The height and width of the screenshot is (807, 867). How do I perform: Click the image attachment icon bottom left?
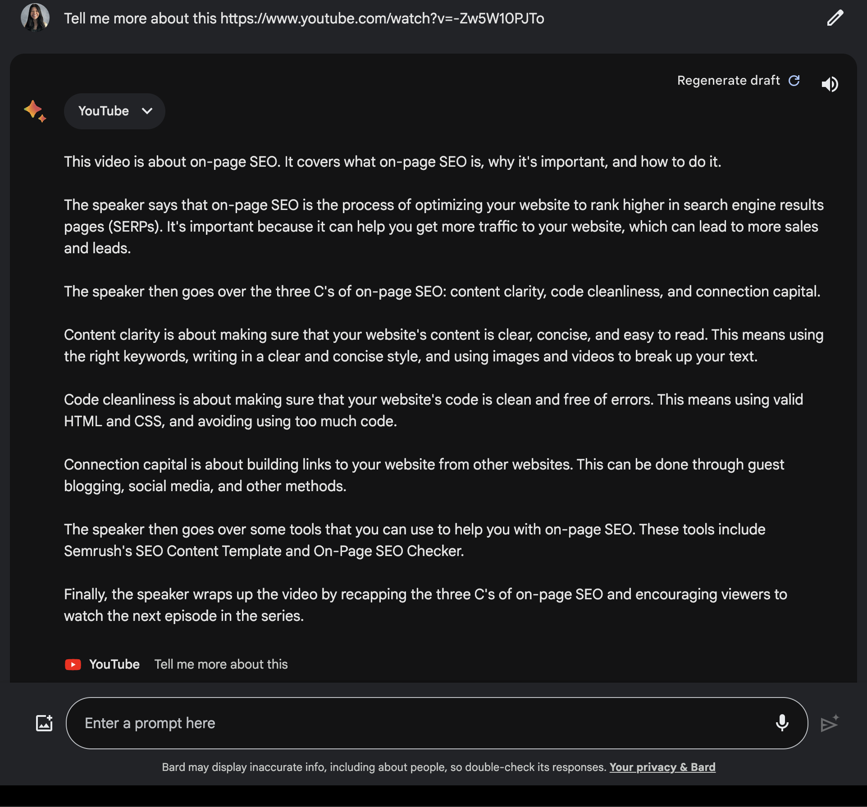[43, 721]
